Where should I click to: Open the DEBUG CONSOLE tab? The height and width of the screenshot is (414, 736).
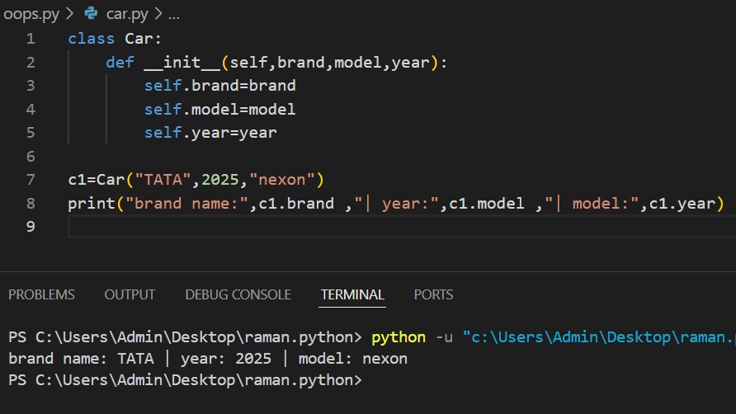pyautogui.click(x=238, y=294)
